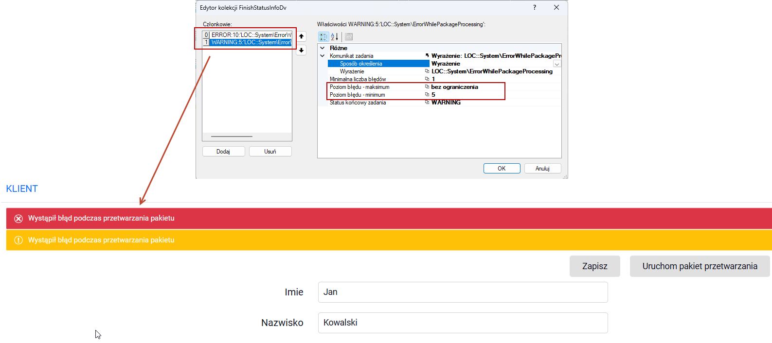This screenshot has height=343, width=772.
Task: Move selected member up with arrow button
Action: 302,36
